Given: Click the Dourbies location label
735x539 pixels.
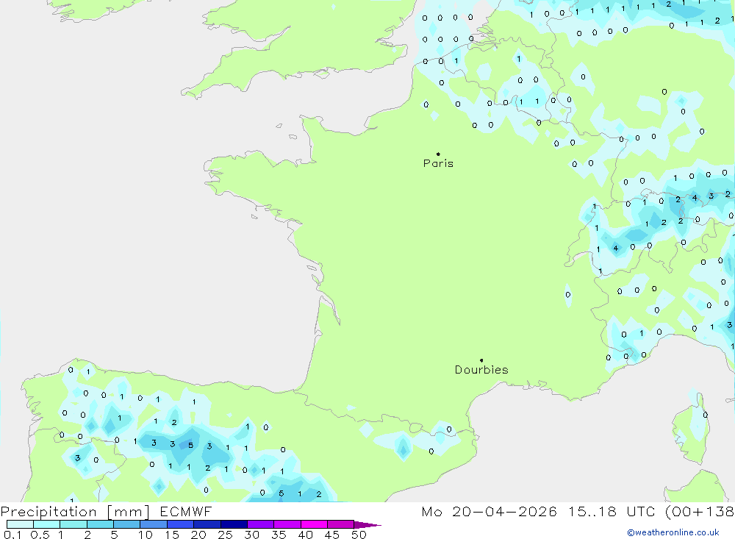Looking at the screenshot, I should tap(481, 370).
